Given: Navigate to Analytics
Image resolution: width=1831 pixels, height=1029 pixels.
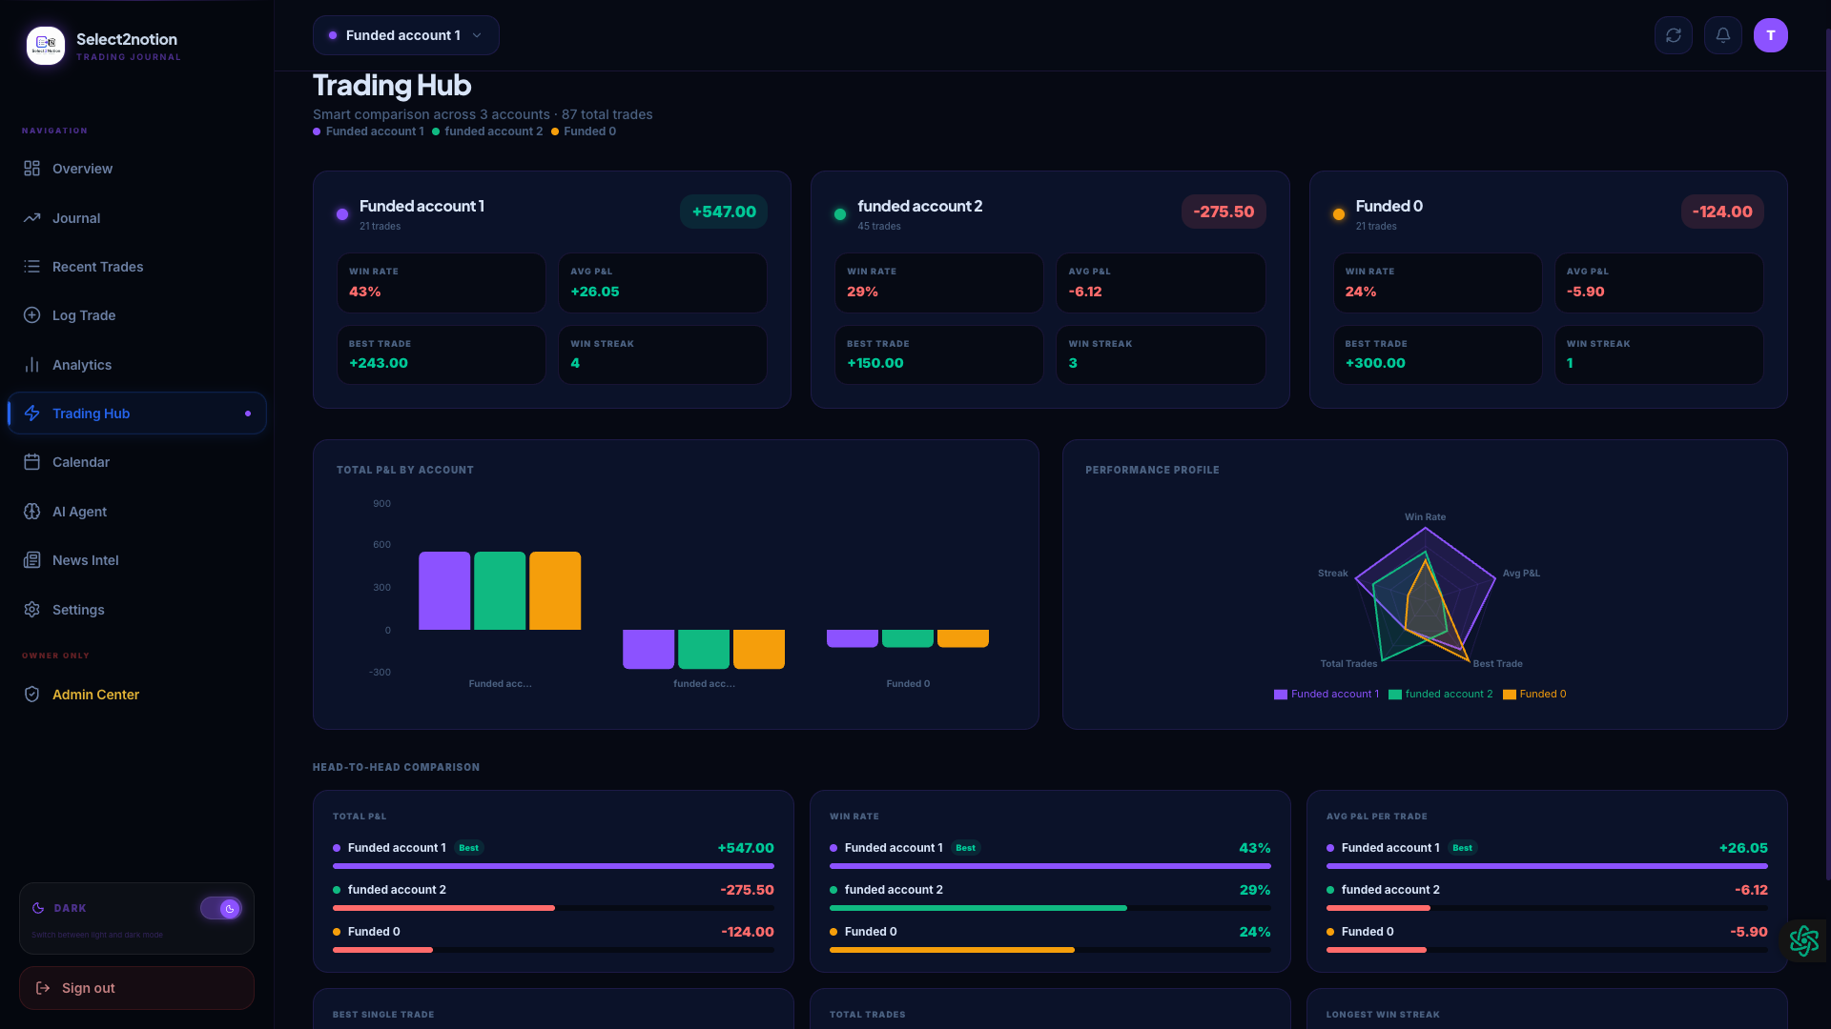Looking at the screenshot, I should pyautogui.click(x=136, y=365).
